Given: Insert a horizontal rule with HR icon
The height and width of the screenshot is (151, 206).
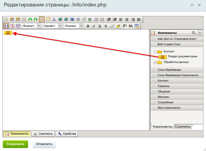Looking at the screenshot, I should (90, 19).
